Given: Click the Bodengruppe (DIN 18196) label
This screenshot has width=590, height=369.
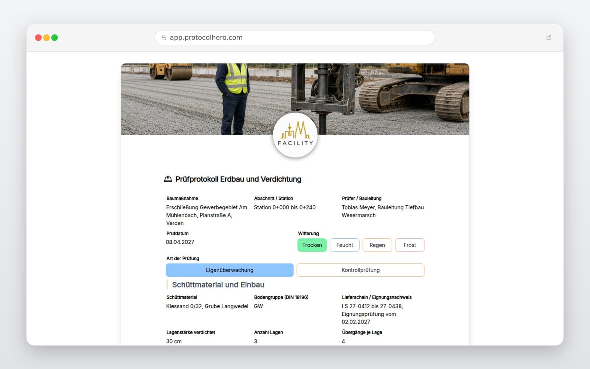Looking at the screenshot, I should coord(281,297).
